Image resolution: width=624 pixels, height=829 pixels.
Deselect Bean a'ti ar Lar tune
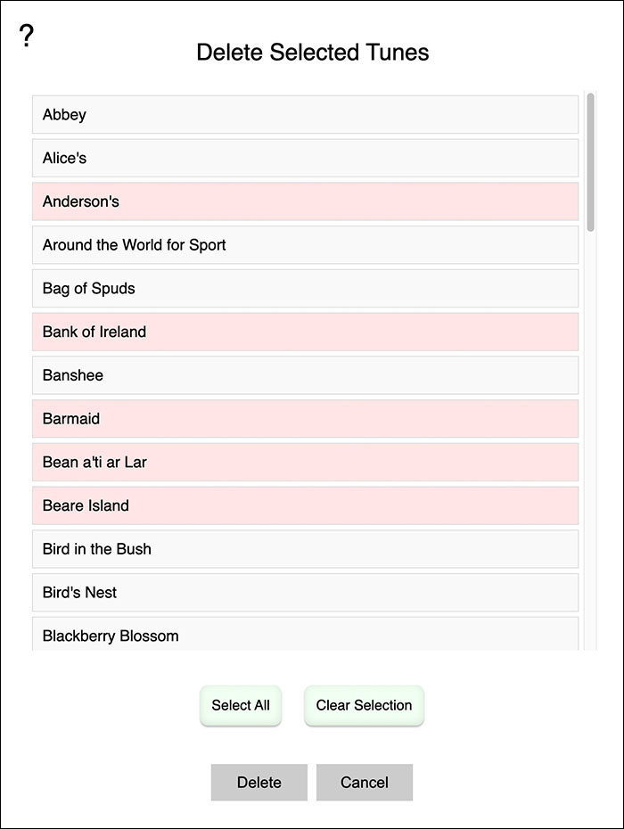(x=305, y=463)
